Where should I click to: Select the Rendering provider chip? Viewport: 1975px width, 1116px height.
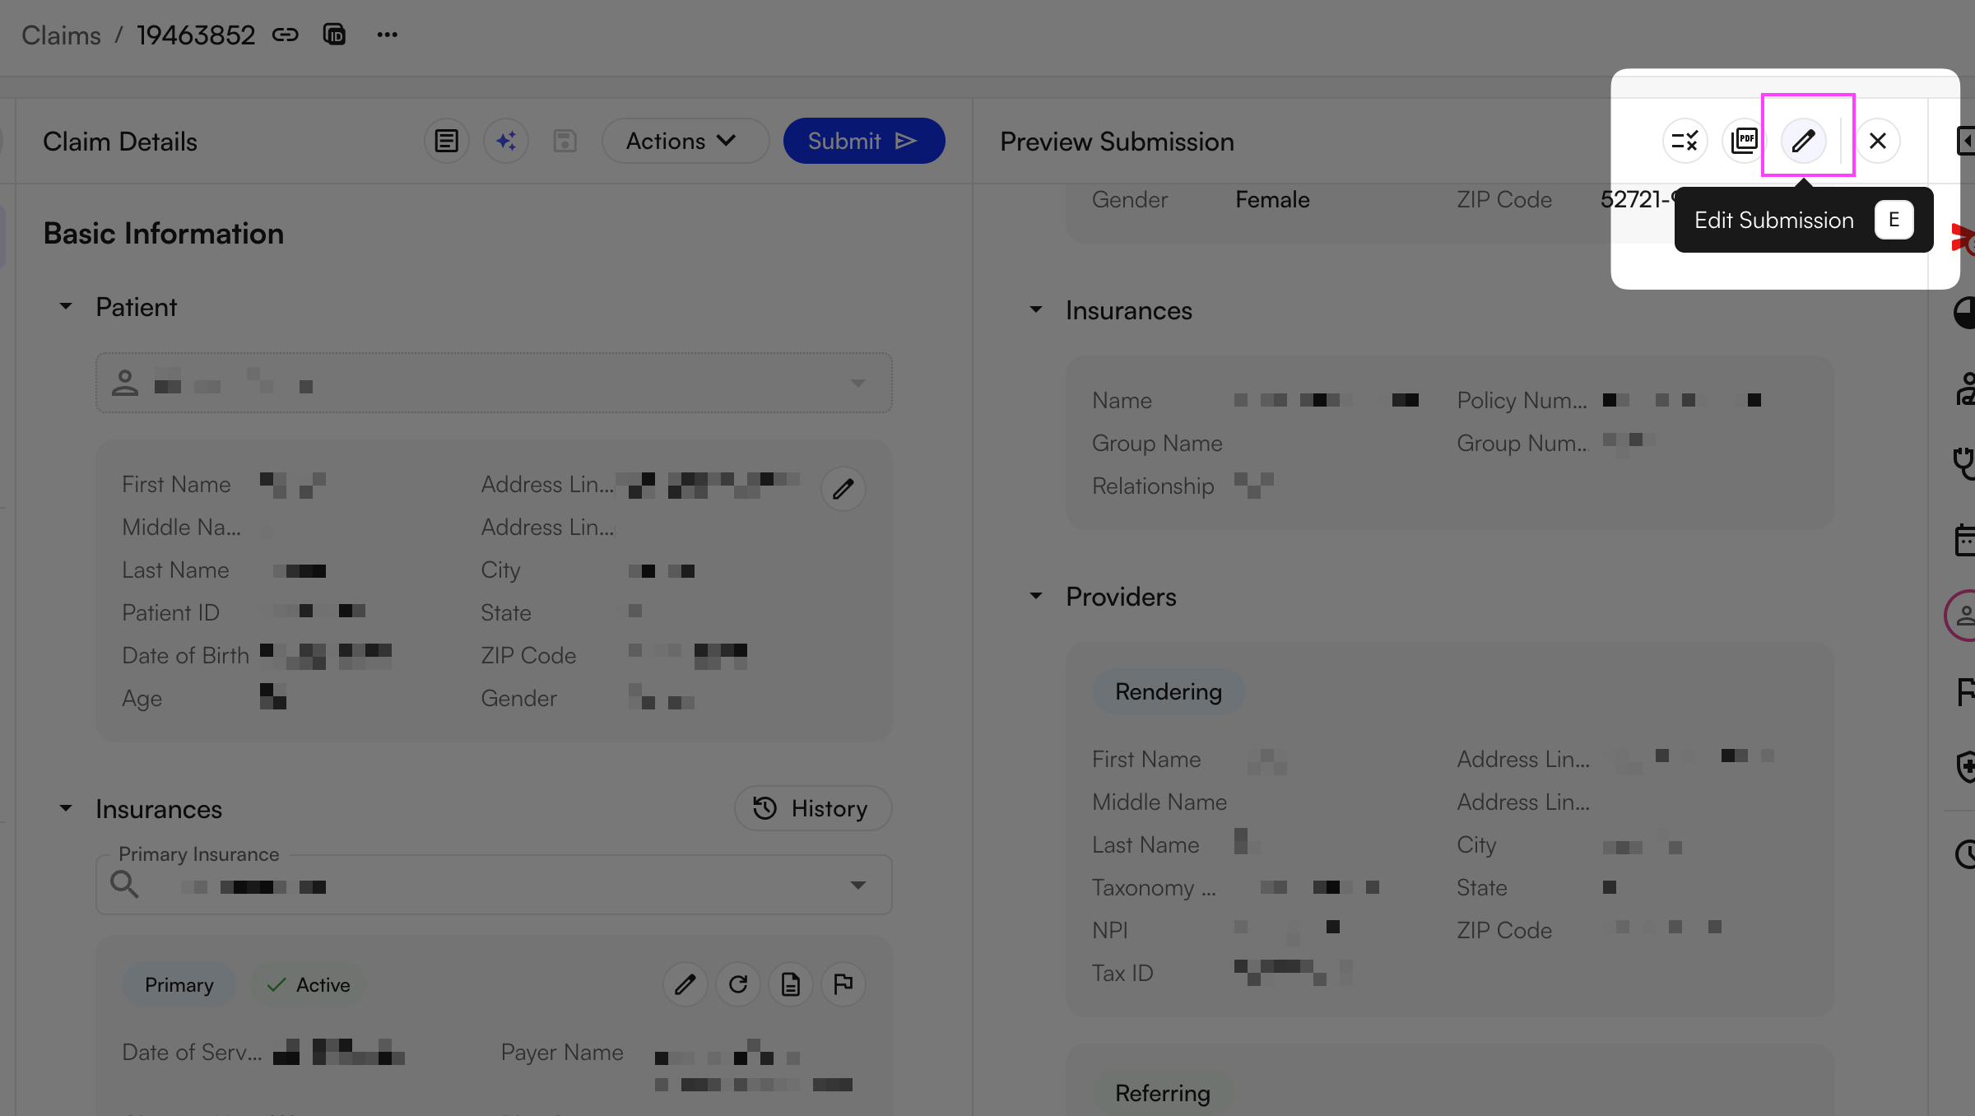pyautogui.click(x=1169, y=691)
